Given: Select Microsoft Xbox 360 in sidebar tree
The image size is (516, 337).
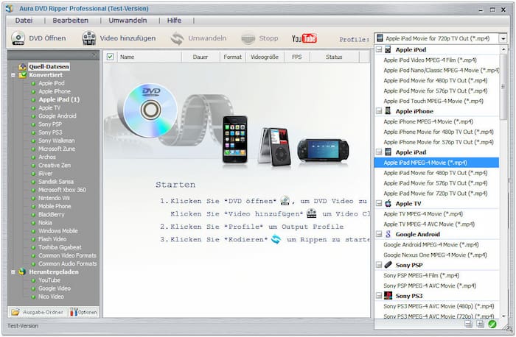Looking at the screenshot, I should (62, 190).
